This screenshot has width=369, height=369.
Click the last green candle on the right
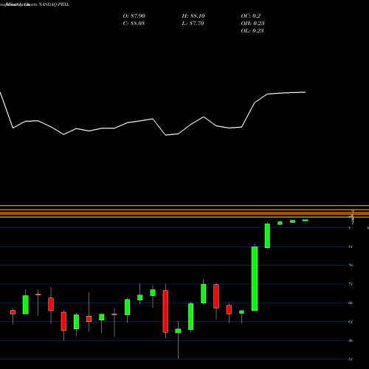pyautogui.click(x=306, y=221)
